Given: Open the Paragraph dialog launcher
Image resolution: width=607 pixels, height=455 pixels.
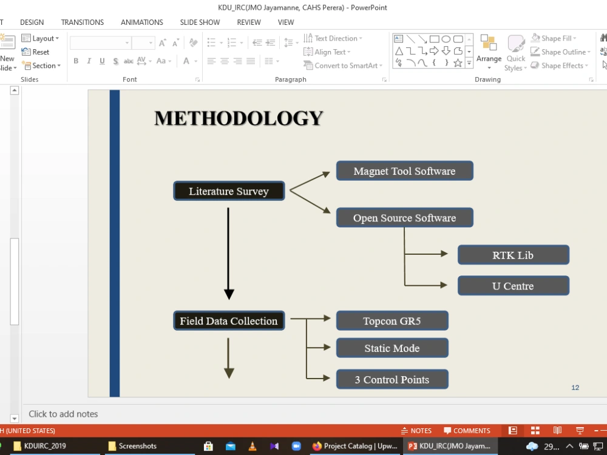Looking at the screenshot, I should pos(384,79).
